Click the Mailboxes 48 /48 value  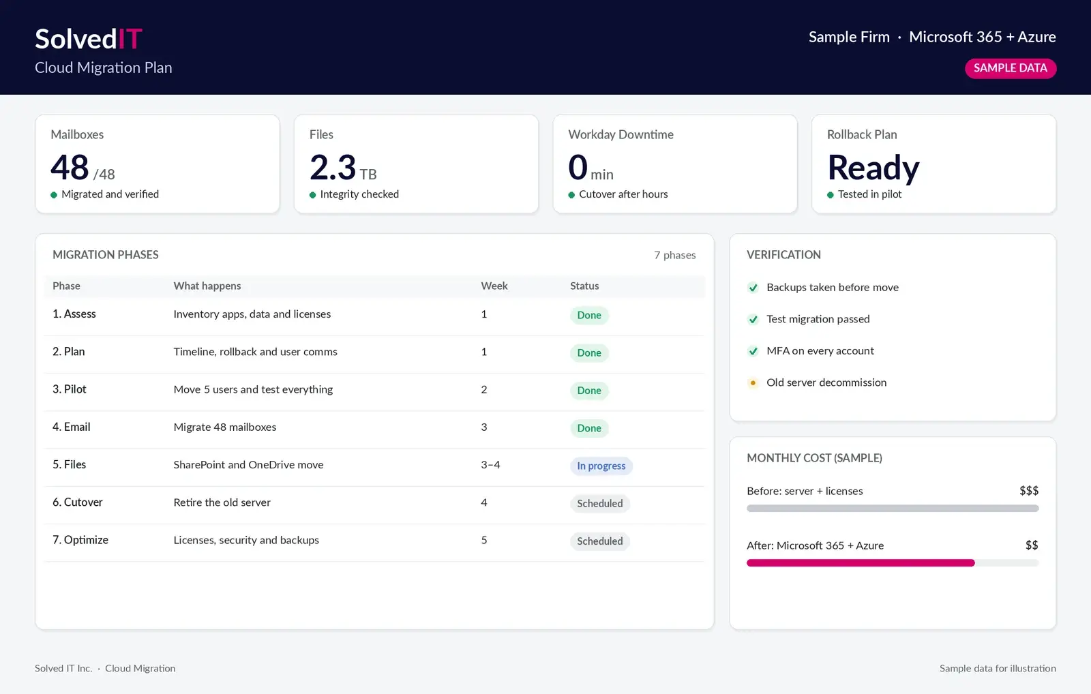point(83,168)
